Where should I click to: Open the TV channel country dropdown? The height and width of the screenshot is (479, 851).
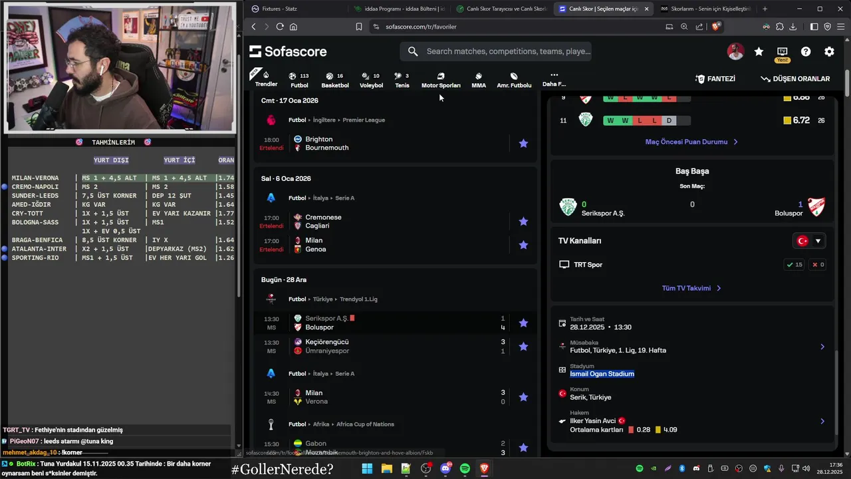point(809,241)
